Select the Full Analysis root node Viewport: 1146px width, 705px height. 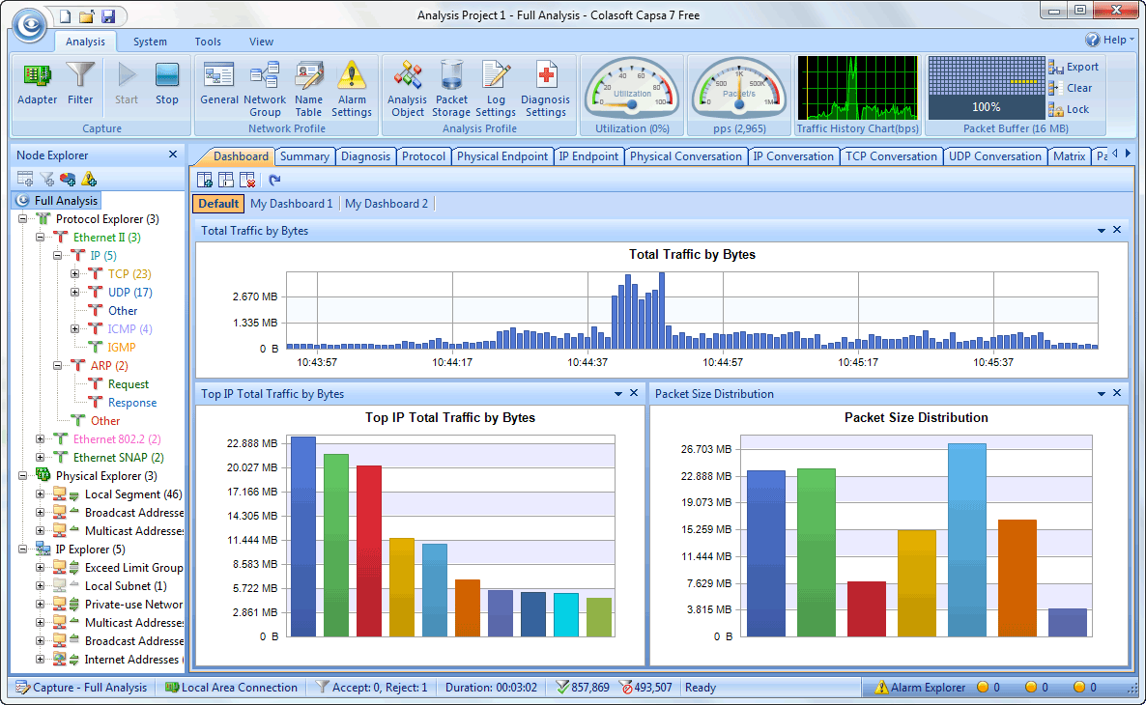(x=57, y=200)
